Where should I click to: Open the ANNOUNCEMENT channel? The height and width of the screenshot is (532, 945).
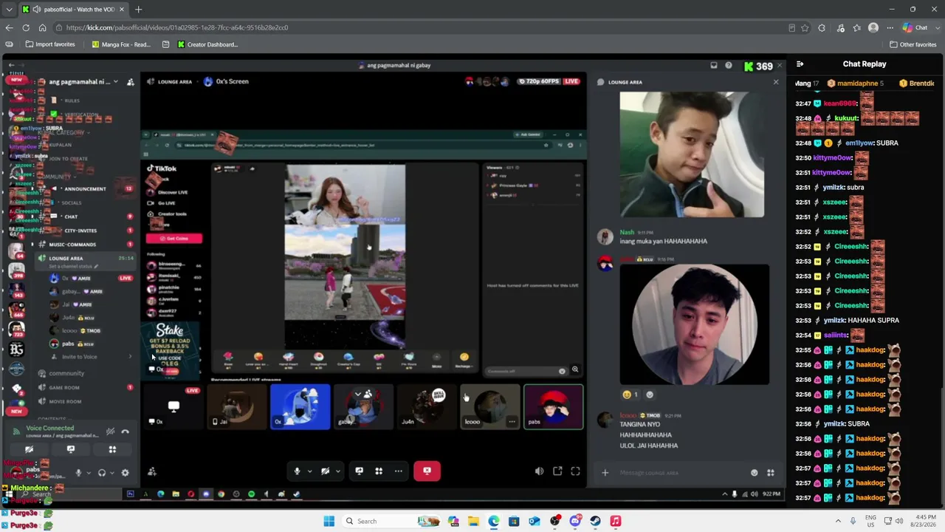[x=87, y=188]
